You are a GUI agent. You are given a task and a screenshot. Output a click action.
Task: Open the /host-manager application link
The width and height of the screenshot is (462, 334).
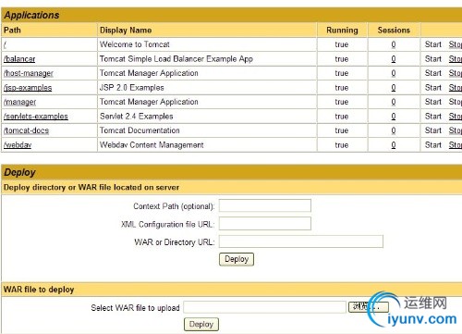coord(29,73)
